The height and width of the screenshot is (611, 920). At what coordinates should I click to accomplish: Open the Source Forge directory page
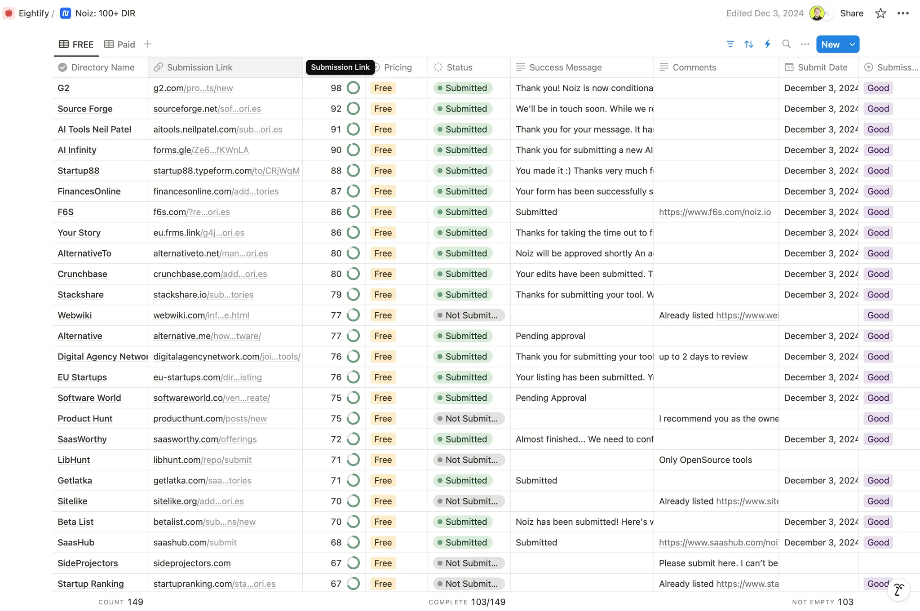tap(85, 109)
